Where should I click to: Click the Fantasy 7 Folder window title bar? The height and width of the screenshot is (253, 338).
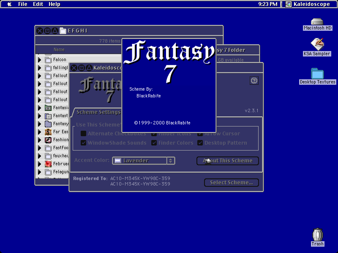tap(237, 50)
